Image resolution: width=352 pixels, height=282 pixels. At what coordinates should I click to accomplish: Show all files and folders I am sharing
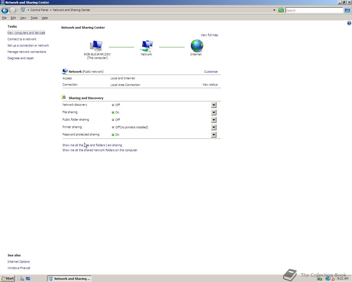[x=92, y=145]
